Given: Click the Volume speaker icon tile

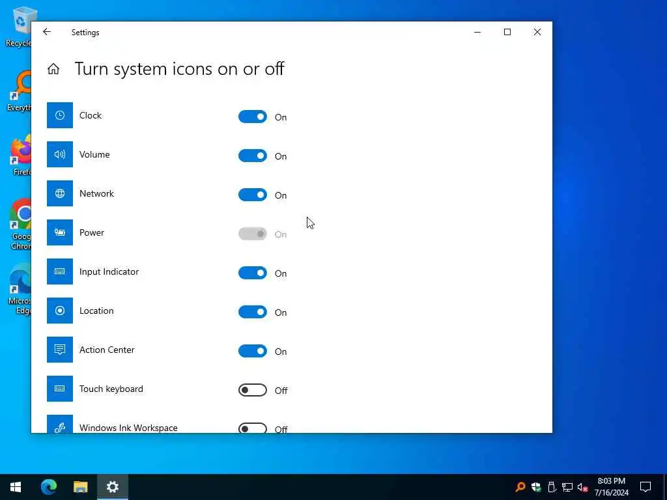Looking at the screenshot, I should (59, 154).
